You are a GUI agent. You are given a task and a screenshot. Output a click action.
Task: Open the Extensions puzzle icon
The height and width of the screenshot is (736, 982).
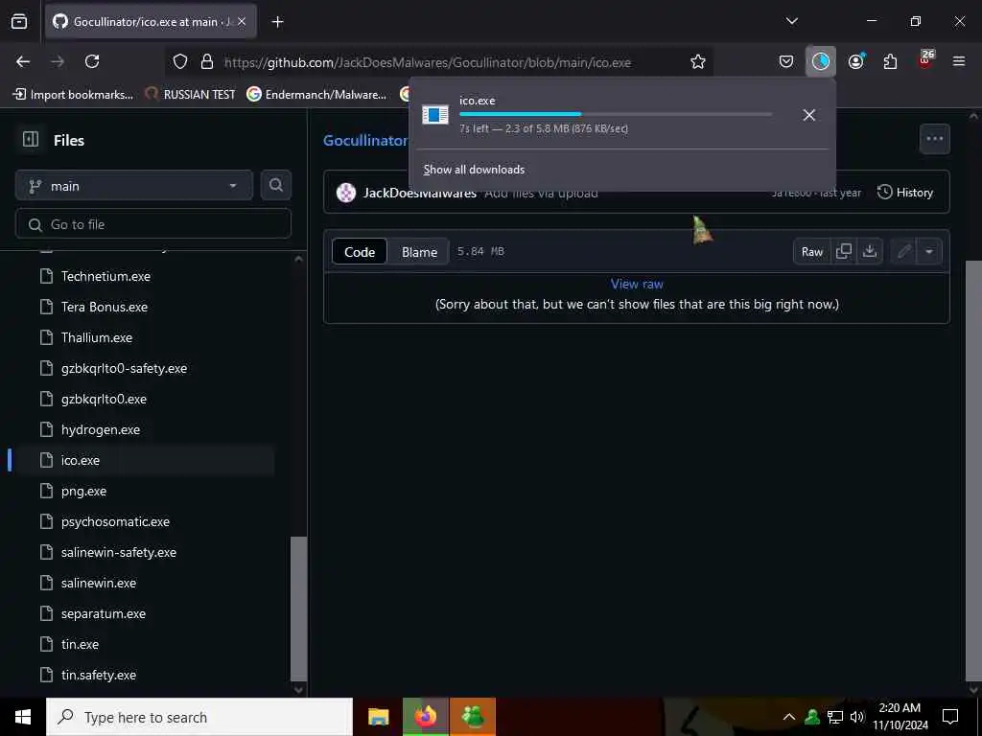(x=890, y=61)
